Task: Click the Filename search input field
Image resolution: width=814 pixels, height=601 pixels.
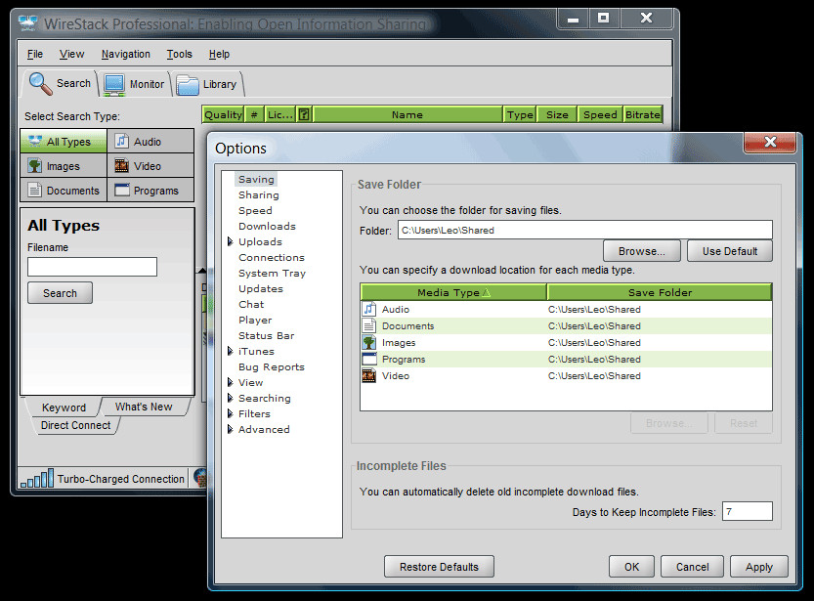Action: tap(93, 267)
